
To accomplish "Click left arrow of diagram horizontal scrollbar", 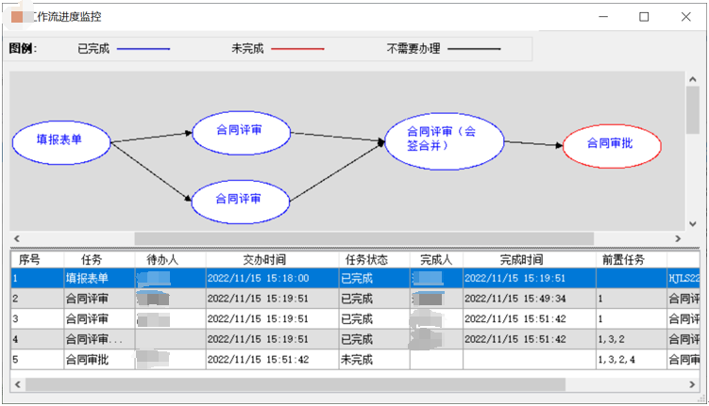I will [x=16, y=239].
